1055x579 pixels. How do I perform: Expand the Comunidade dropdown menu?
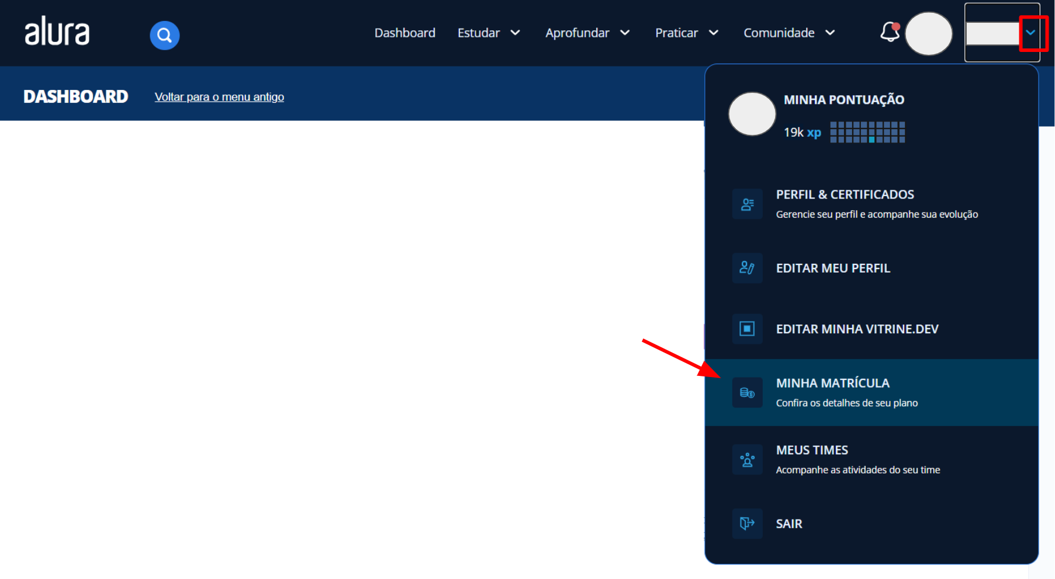[x=788, y=33]
